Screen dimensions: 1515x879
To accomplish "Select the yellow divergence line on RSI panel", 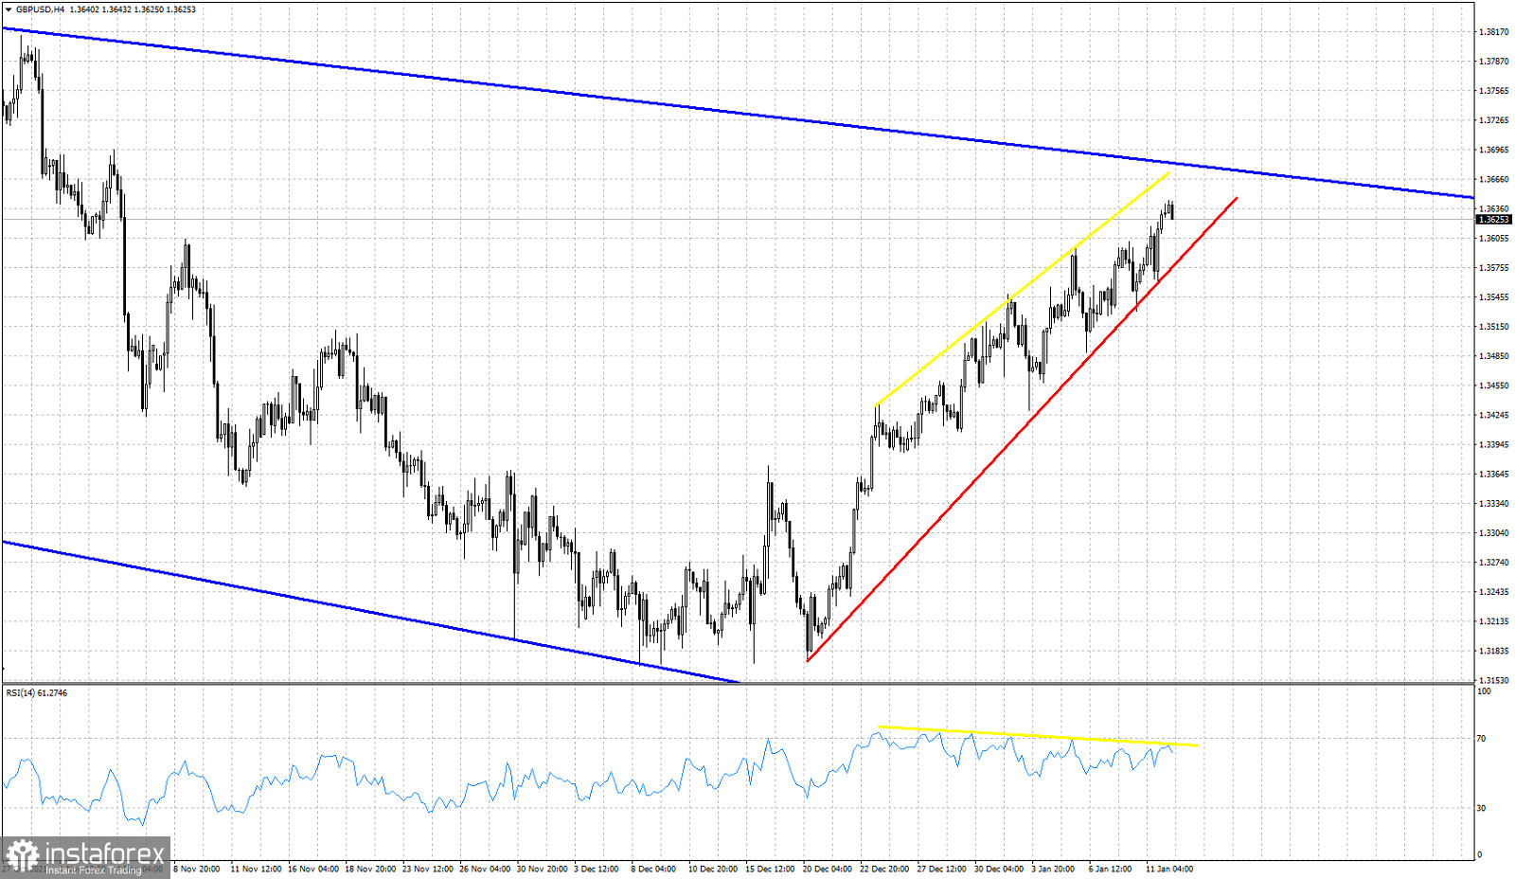I will click(1039, 736).
